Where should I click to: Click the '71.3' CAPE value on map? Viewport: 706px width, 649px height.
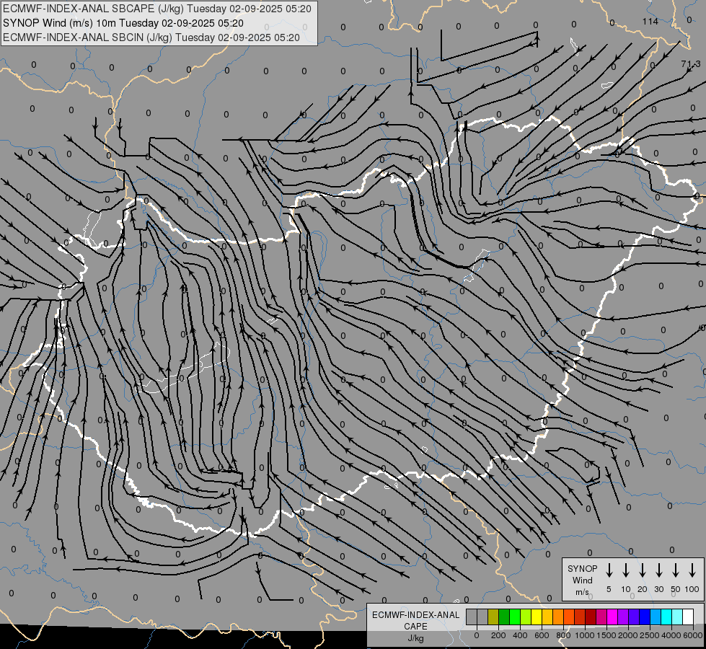tap(691, 64)
